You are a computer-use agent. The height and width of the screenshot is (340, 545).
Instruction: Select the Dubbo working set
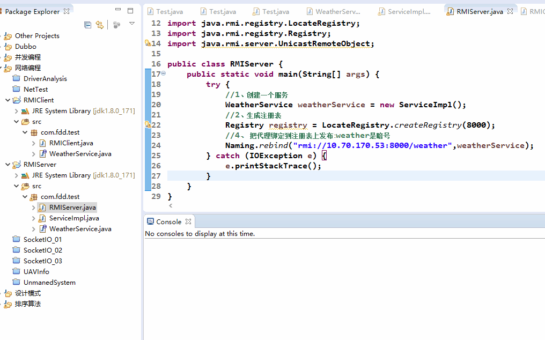click(25, 47)
